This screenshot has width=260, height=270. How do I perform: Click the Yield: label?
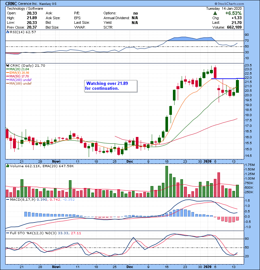108,22
